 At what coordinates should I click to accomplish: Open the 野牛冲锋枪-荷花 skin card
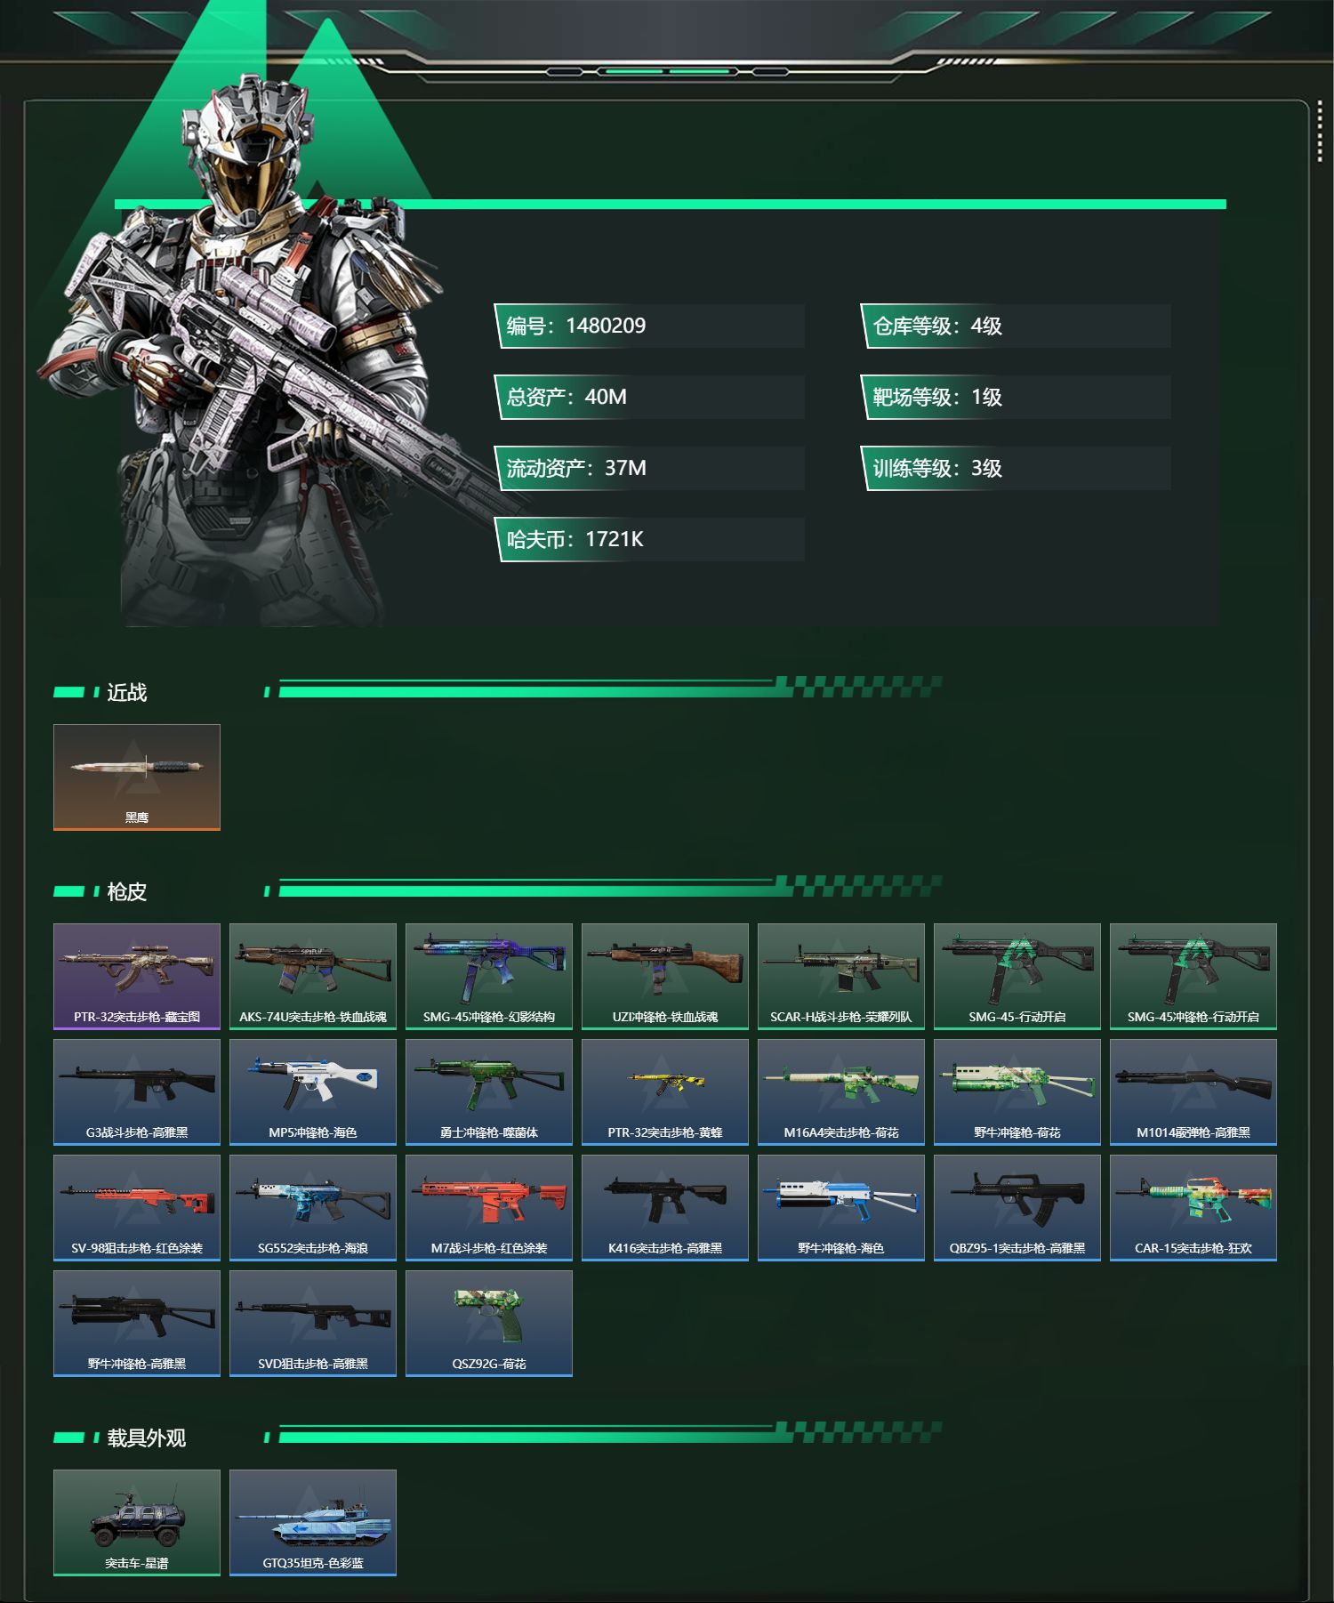point(1017,1092)
